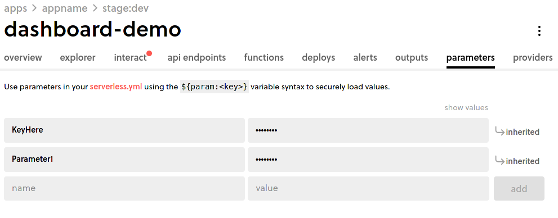Focus the new parameter name field
Viewport: 558px width, 218px height.
124,189
